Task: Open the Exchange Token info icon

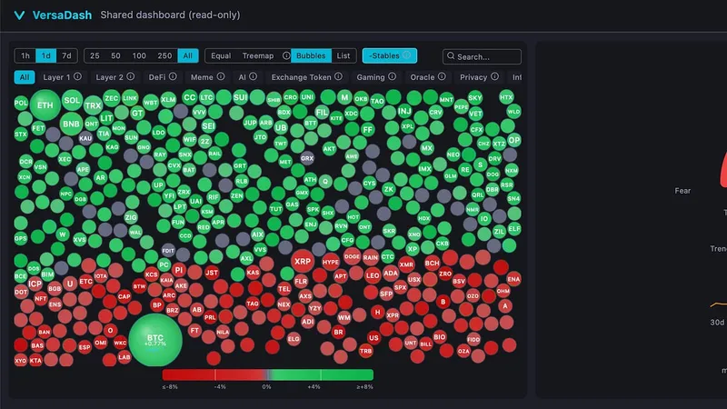Action: [338, 76]
